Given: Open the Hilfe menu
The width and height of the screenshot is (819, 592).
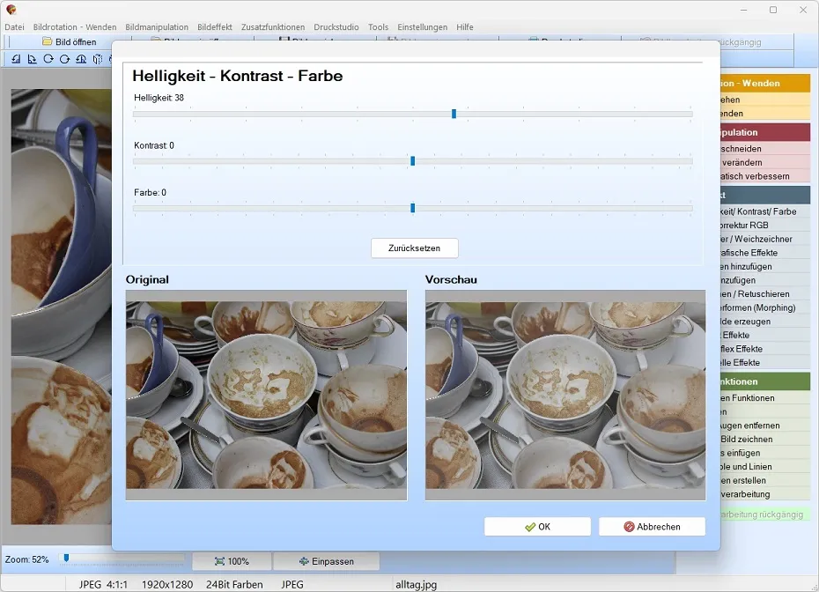Looking at the screenshot, I should (465, 27).
